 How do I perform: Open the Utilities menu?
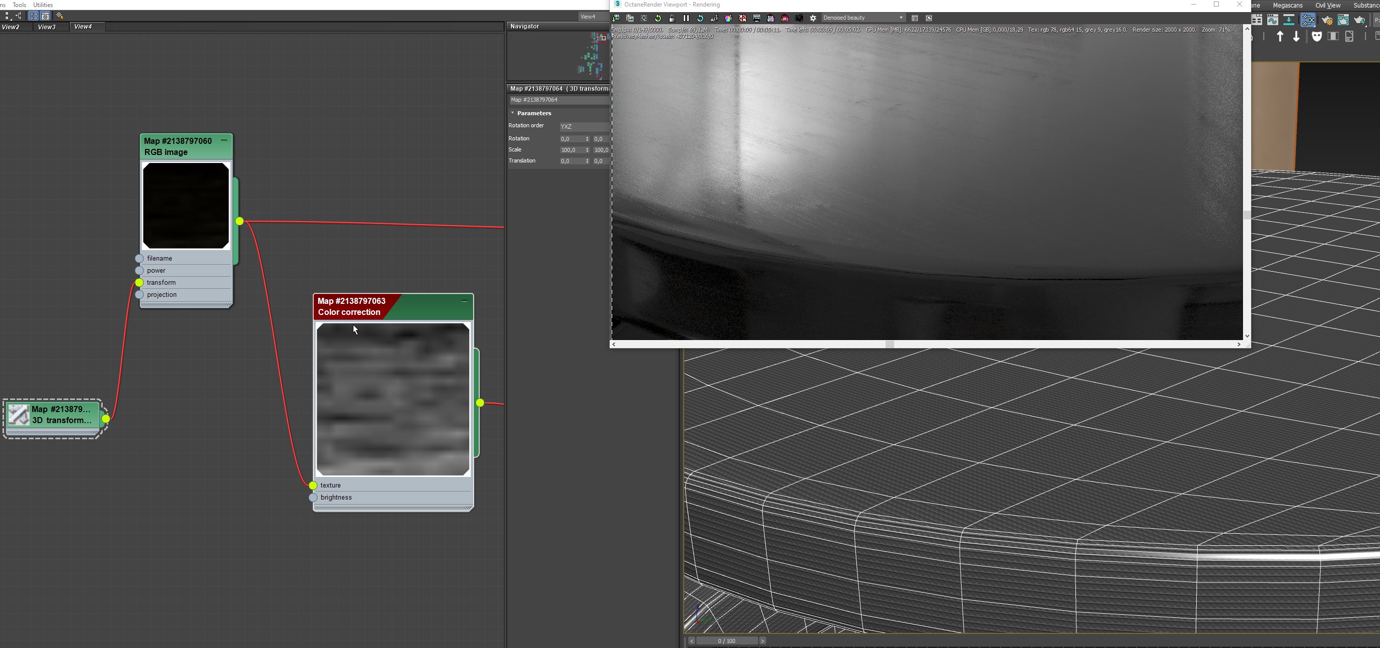pyautogui.click(x=43, y=5)
